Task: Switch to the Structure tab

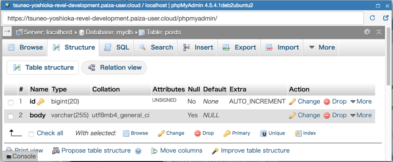Action: (73, 47)
